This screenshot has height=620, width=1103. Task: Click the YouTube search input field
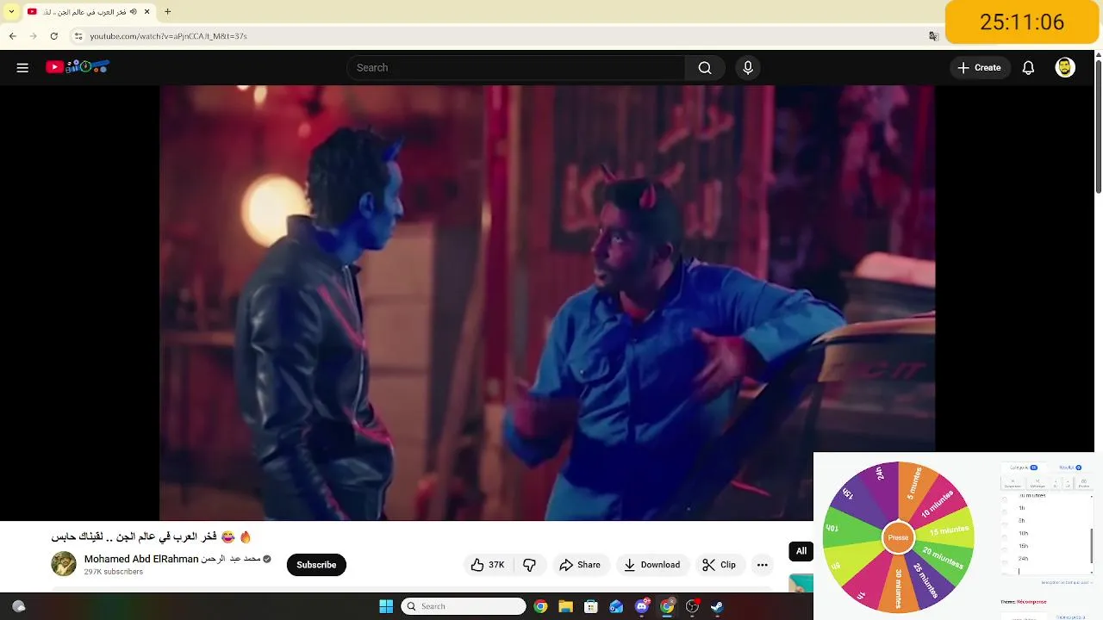pyautogui.click(x=515, y=68)
